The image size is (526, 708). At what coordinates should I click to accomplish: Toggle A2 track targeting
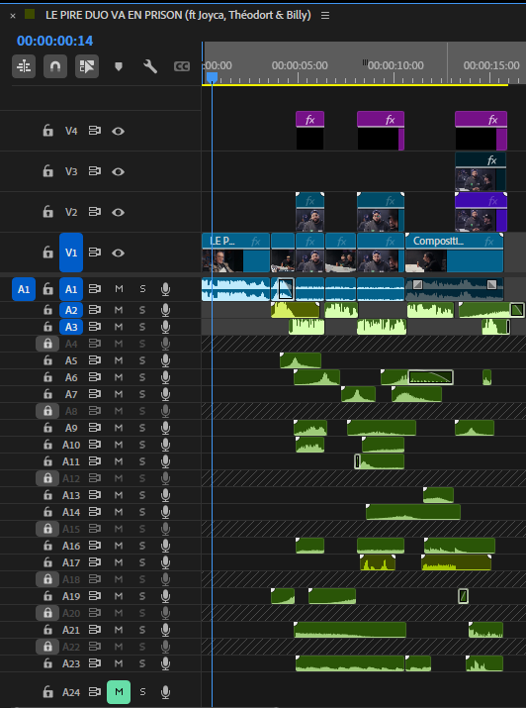[x=71, y=310]
